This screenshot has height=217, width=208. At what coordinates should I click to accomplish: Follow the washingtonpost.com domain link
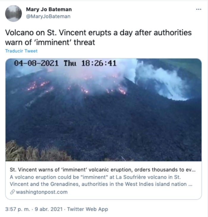[42, 192]
